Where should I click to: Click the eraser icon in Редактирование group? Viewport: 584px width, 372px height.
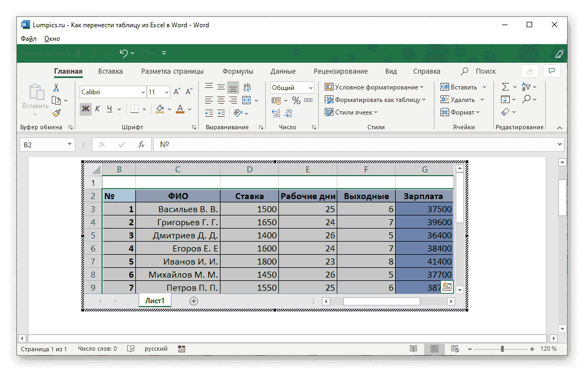[505, 111]
